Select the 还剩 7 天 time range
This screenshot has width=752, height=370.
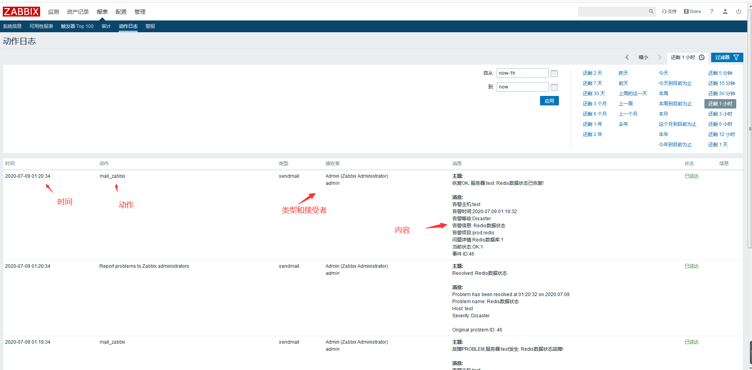[x=592, y=83]
